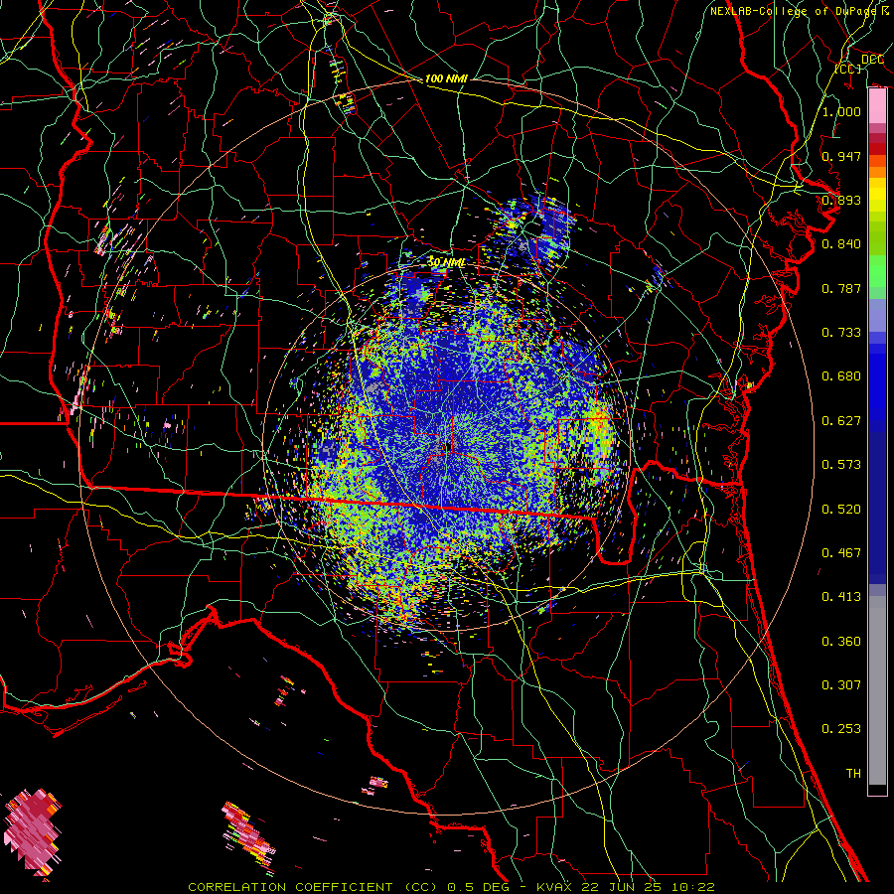
Task: Select the 0.893 legend value
Action: point(841,200)
